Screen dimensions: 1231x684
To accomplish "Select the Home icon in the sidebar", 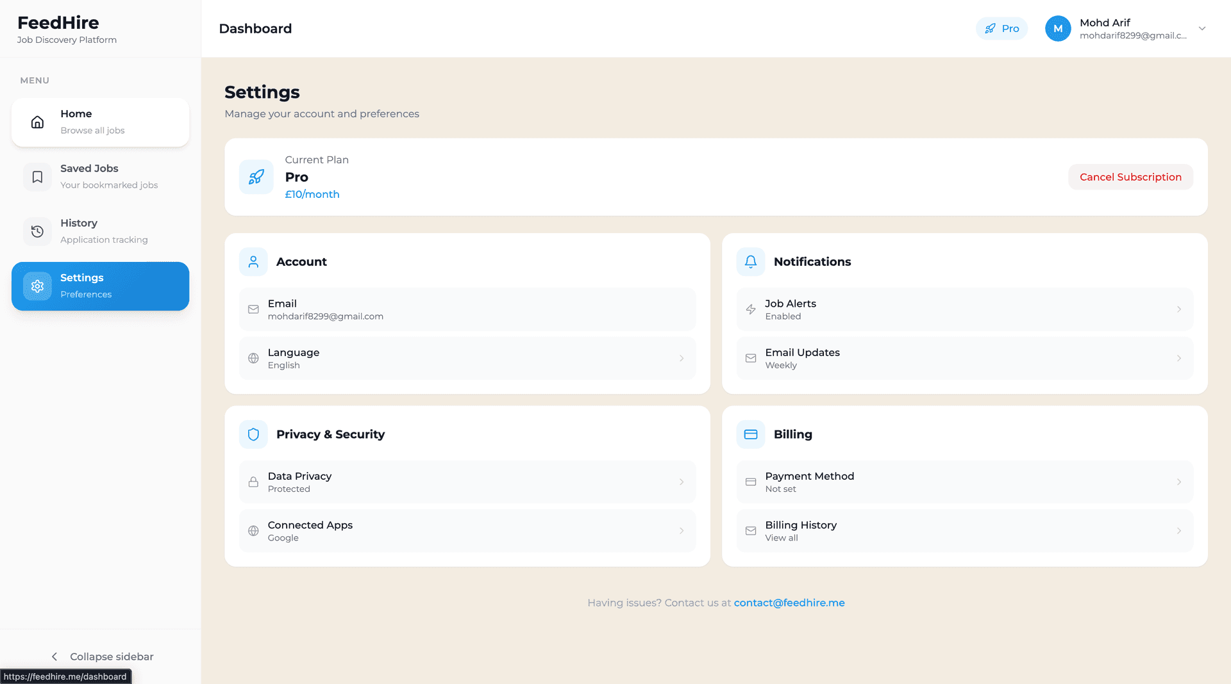I will (x=37, y=122).
